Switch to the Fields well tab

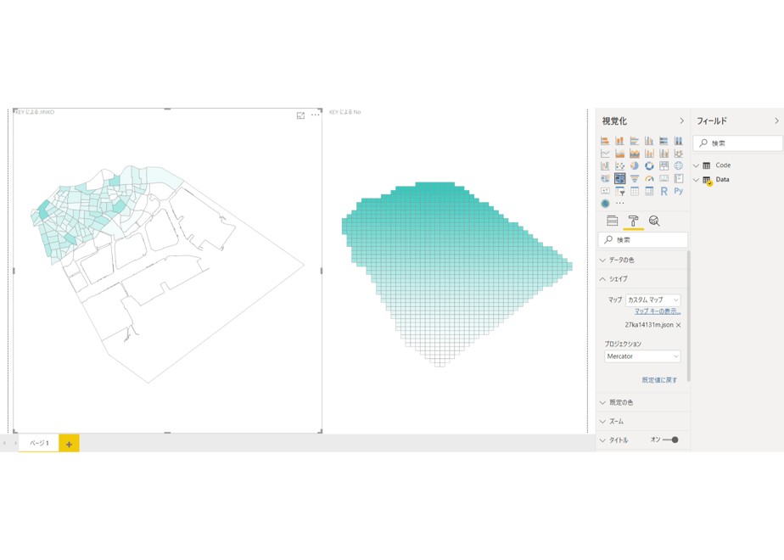coord(613,221)
